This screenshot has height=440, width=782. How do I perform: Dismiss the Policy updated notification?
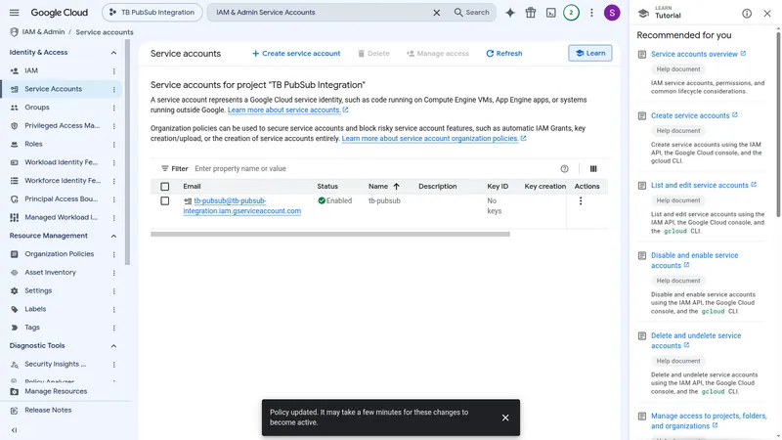pyautogui.click(x=505, y=418)
